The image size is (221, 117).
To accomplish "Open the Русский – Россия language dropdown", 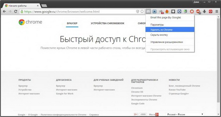I will (x=185, y=114).
